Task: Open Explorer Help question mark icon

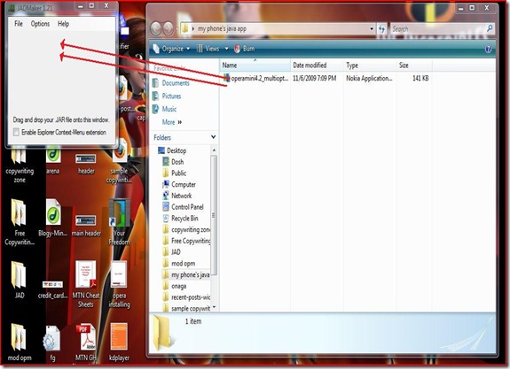Action: tap(488, 49)
